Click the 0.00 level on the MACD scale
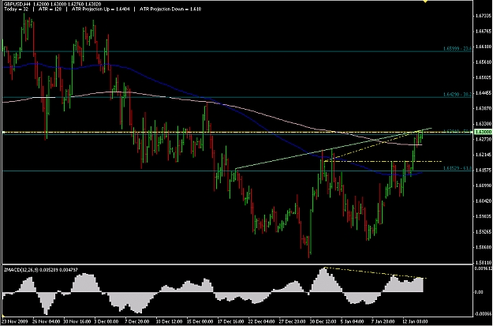 (479, 292)
